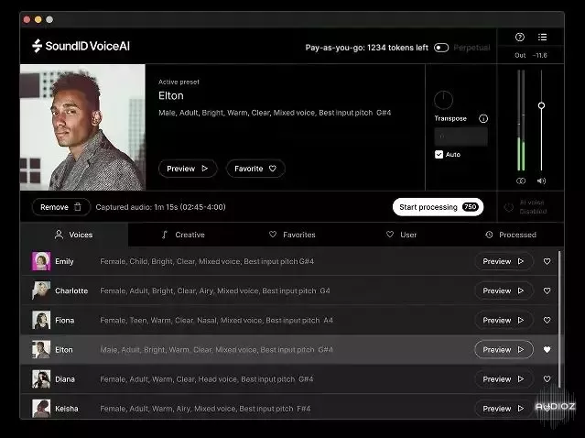Click Fiona's 'Best input pitch A4' description
585x438 pixels.
pyautogui.click(x=299, y=320)
